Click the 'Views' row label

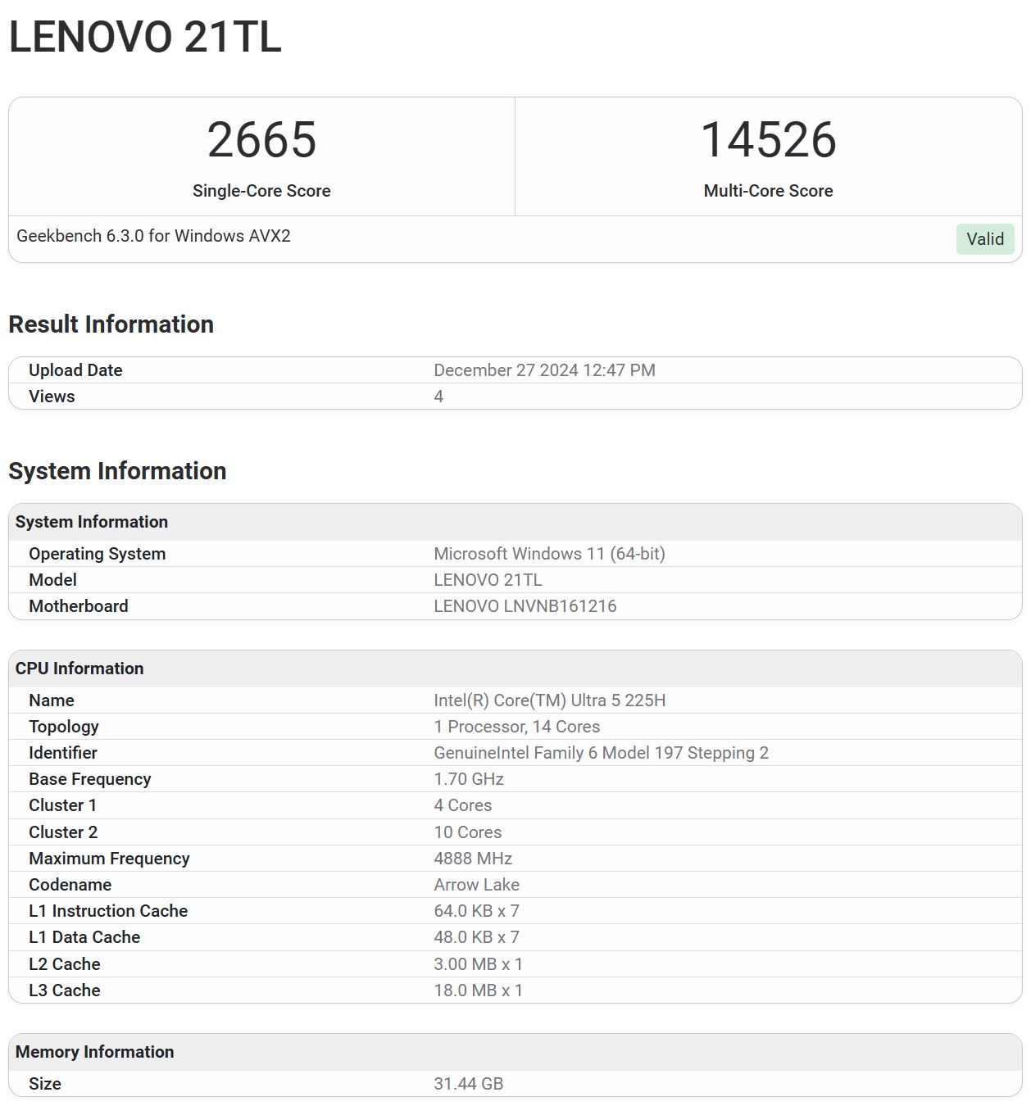pyautogui.click(x=52, y=397)
